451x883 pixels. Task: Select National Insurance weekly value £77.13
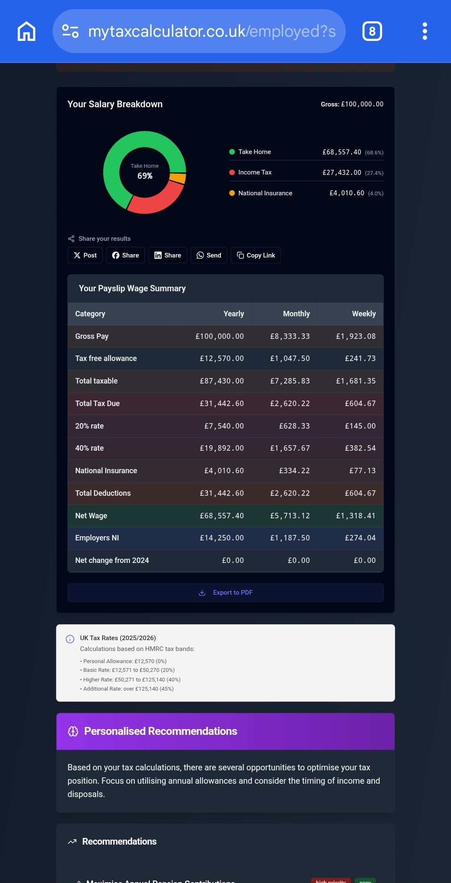(x=362, y=471)
